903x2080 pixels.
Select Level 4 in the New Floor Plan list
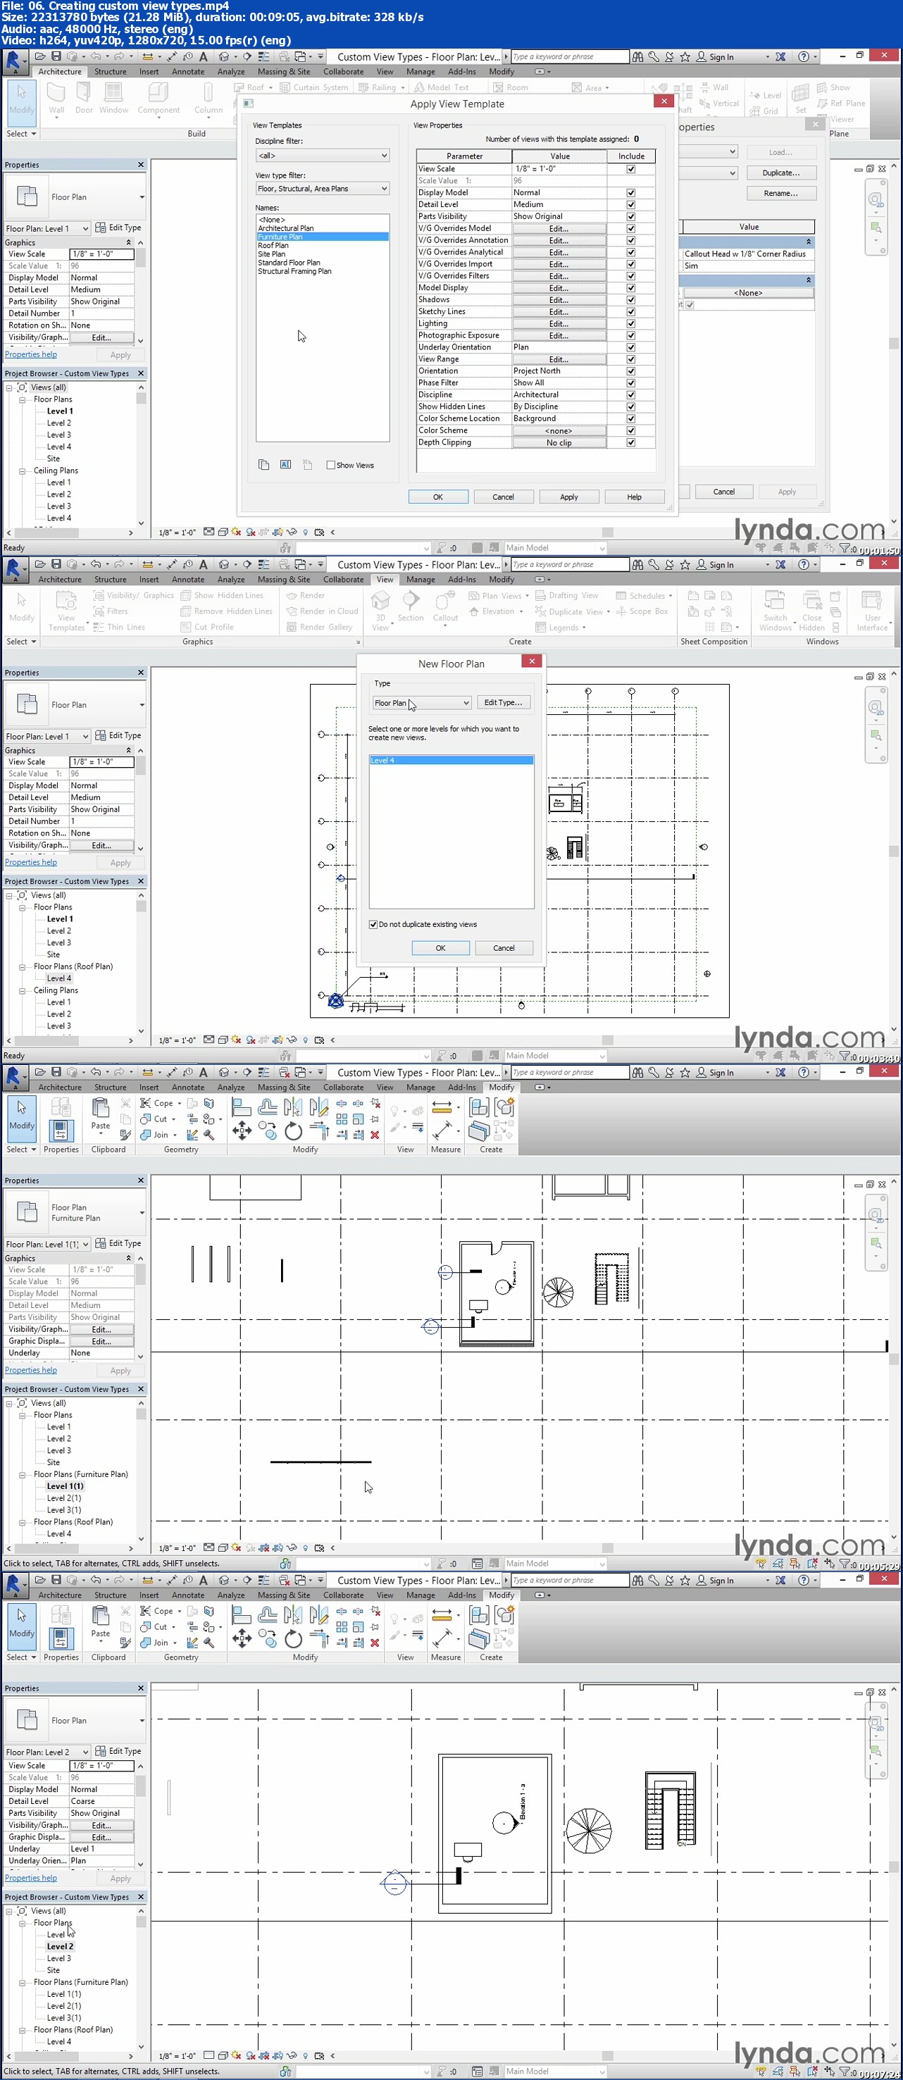coord(451,761)
